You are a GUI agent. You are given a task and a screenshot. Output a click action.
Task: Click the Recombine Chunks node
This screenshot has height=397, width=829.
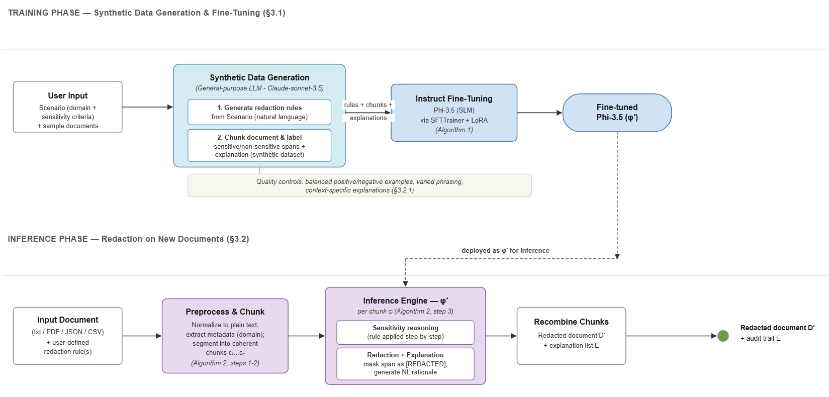(571, 336)
